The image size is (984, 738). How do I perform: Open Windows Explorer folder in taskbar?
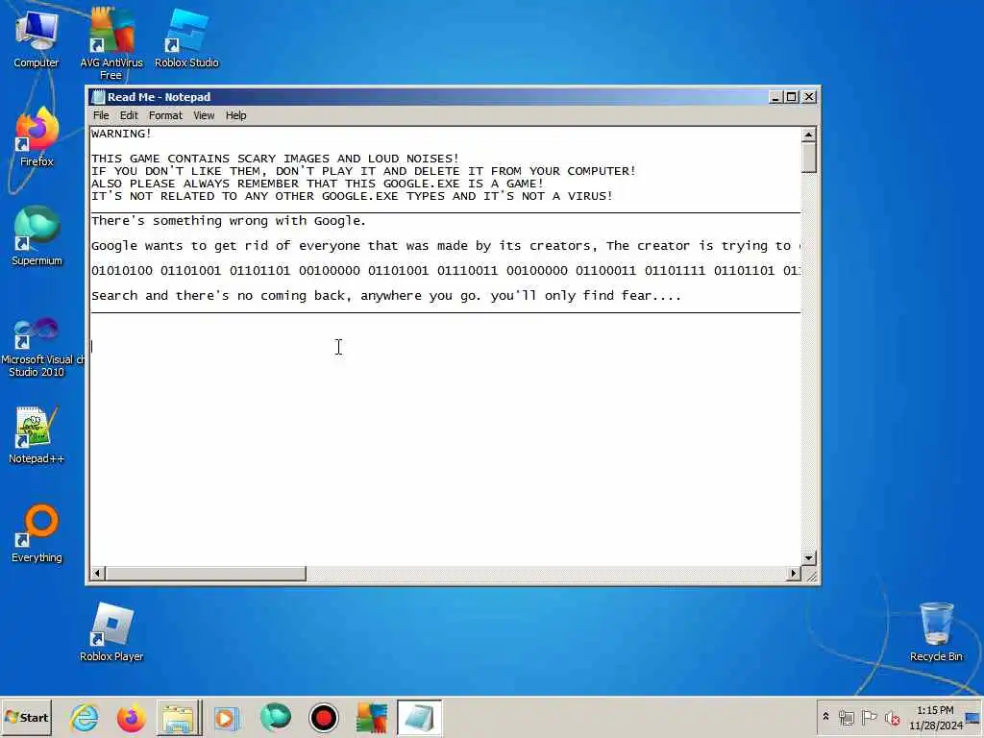pyautogui.click(x=179, y=718)
